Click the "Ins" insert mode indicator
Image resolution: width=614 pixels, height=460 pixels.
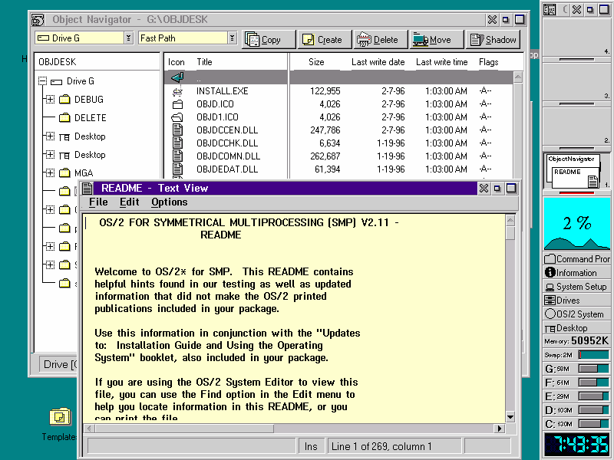click(311, 446)
